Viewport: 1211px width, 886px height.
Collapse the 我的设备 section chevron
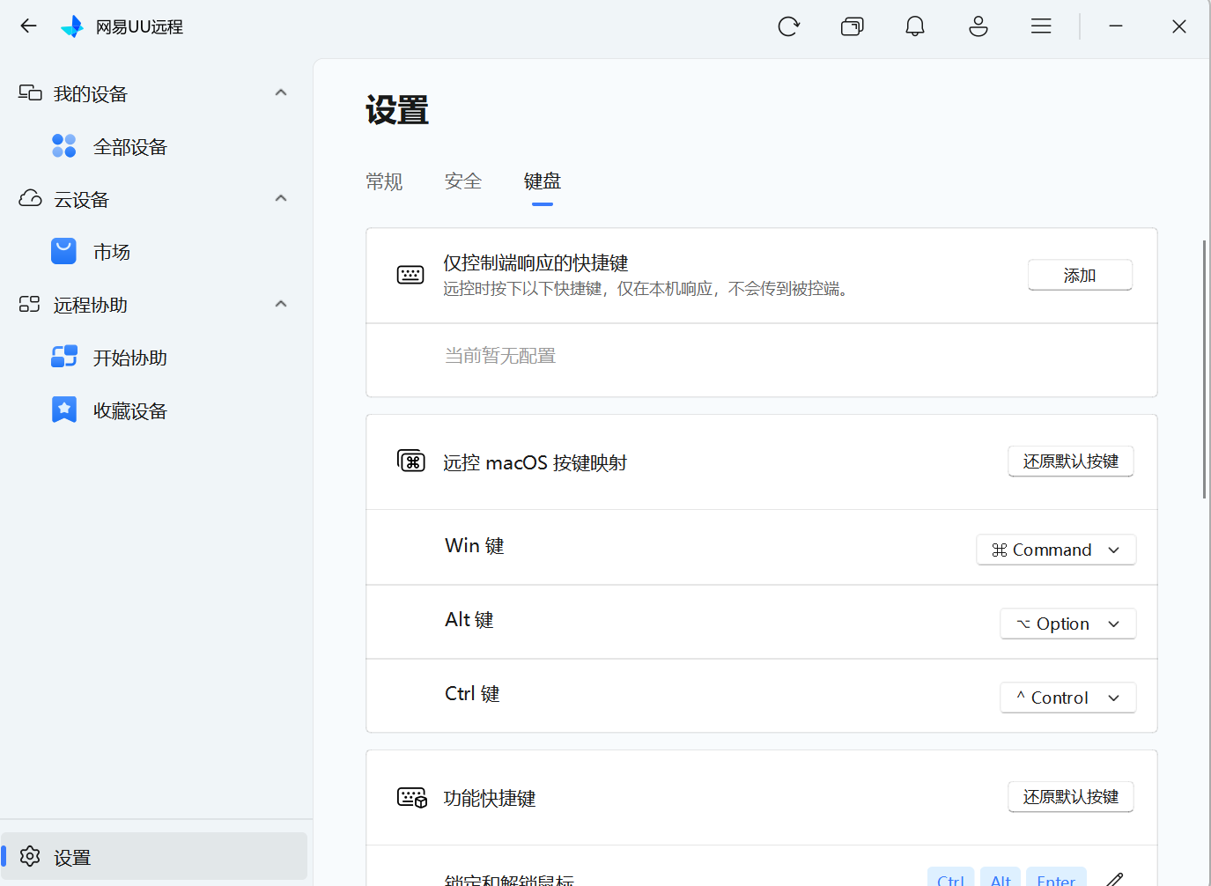pyautogui.click(x=281, y=92)
